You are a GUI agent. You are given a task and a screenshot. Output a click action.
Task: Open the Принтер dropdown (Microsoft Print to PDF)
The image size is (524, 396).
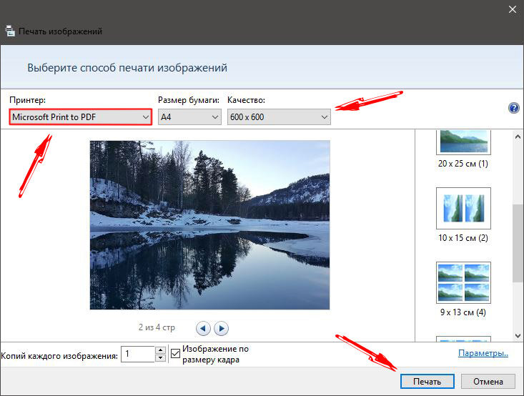pos(81,117)
